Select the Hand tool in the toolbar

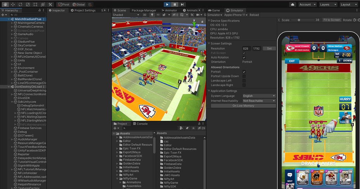[x=5, y=4]
